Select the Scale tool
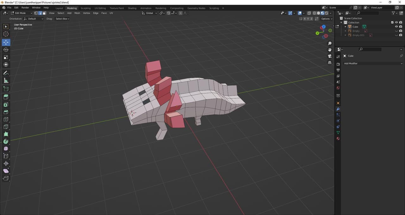Viewport: 405px width, 215px height. (6, 57)
